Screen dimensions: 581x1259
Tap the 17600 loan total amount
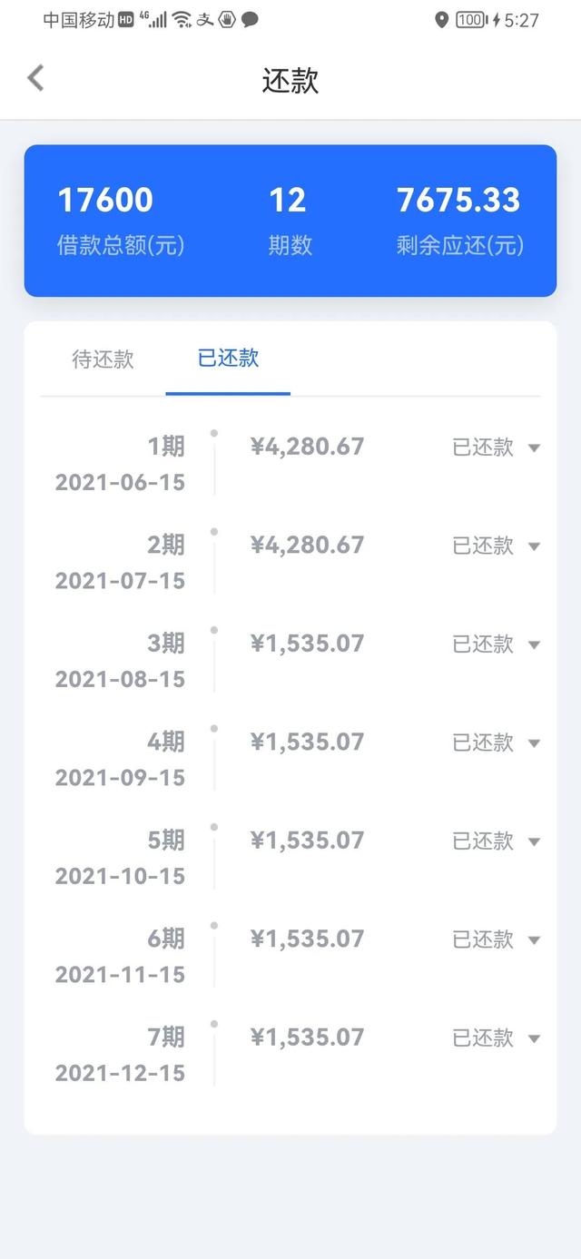(x=105, y=201)
